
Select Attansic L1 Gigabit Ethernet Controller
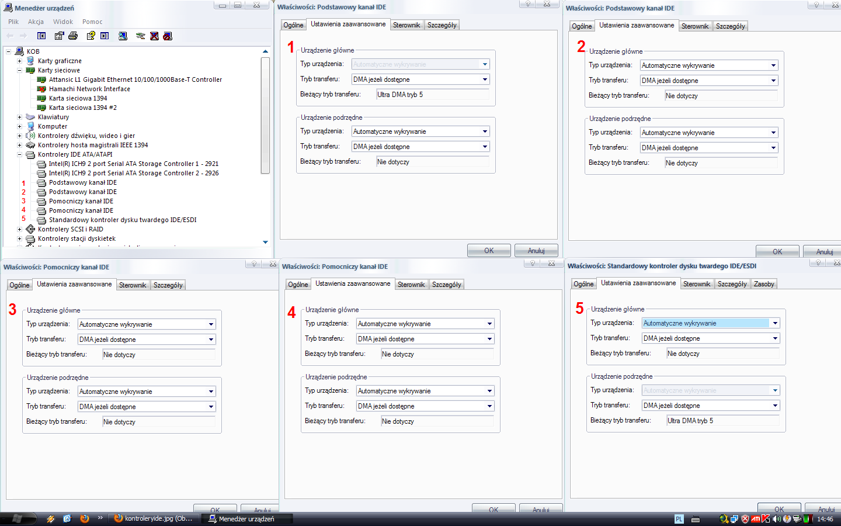point(135,79)
